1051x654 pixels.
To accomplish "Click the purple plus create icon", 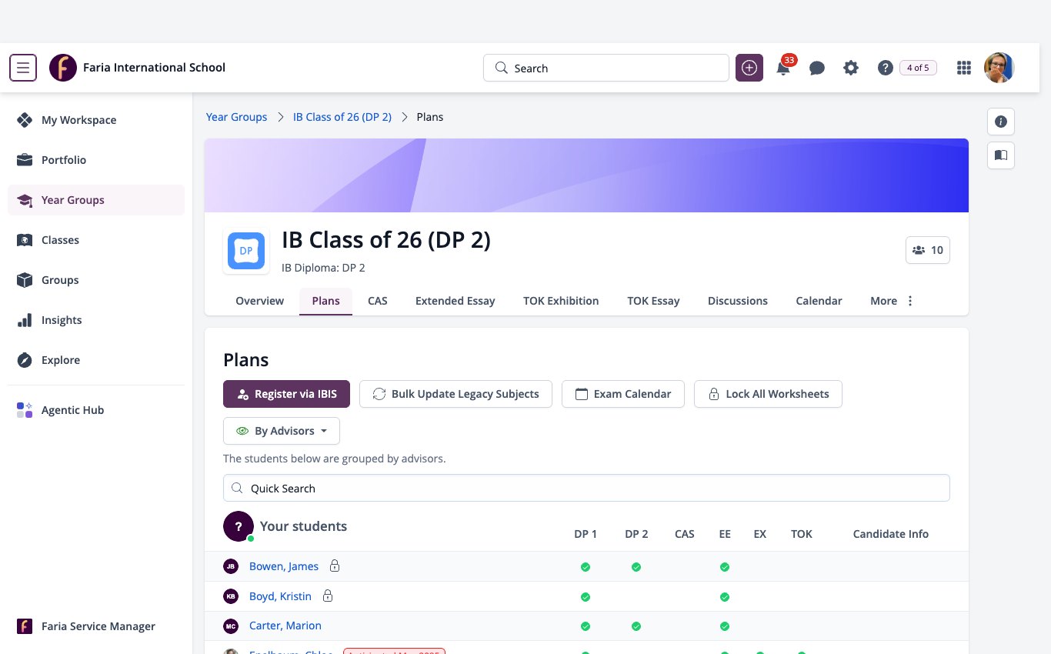I will (x=749, y=68).
